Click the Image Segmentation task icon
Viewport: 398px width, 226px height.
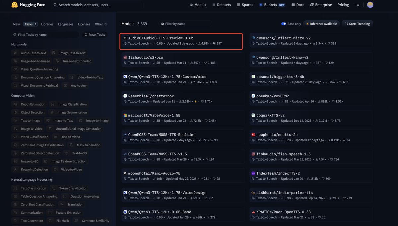pos(52,113)
